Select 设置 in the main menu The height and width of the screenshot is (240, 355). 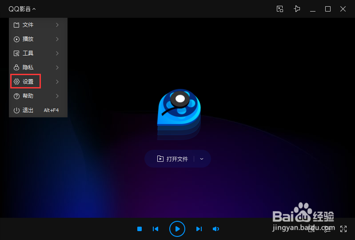38,82
